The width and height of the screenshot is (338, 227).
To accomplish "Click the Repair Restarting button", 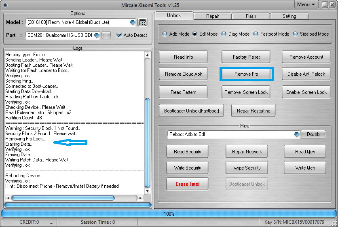I will click(253, 111).
